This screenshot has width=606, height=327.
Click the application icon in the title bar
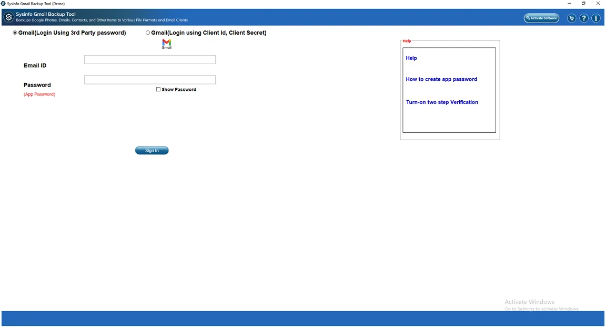4,3
